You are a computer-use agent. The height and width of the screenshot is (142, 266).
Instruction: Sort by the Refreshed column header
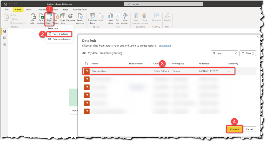[204, 64]
